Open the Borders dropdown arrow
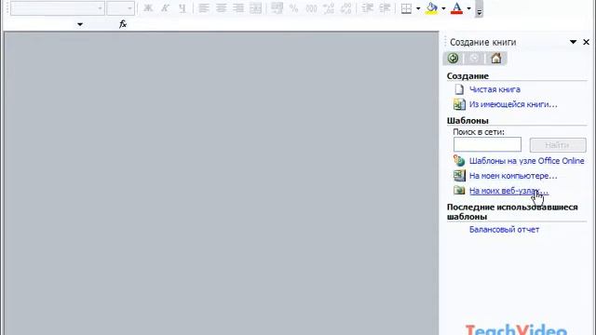The width and height of the screenshot is (596, 335). point(418,8)
